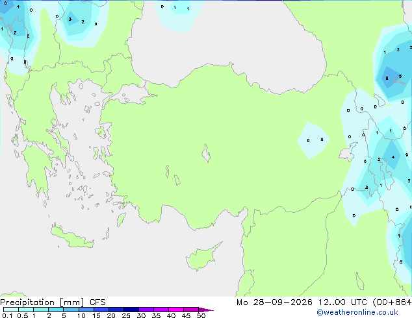Click the light-blue patch with two 0 values

click(313, 140)
